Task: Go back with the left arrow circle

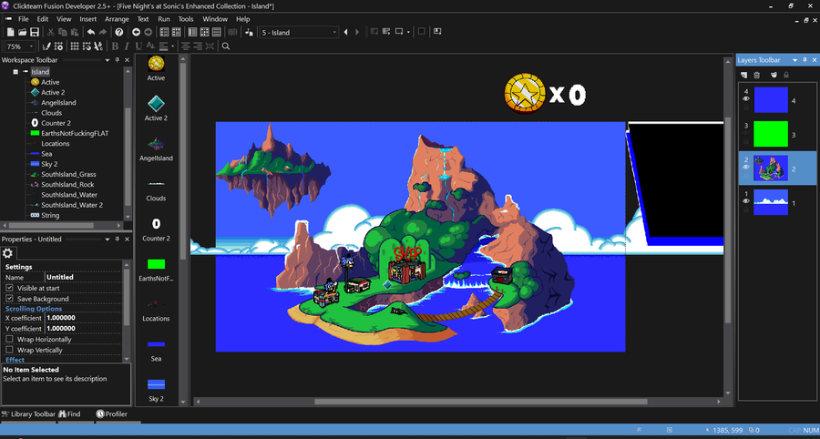Action: tap(136, 33)
